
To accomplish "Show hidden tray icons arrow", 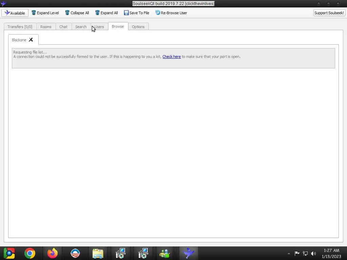I will 289,254.
